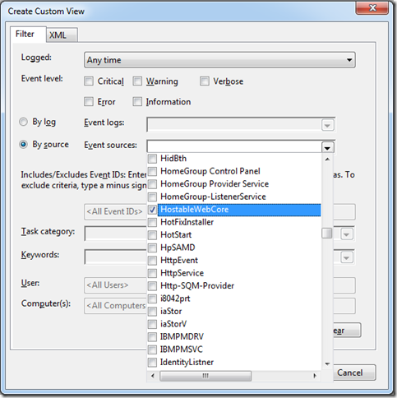Check the Http-SQM-Provider source
This screenshot has width=397, height=398.
tap(152, 286)
